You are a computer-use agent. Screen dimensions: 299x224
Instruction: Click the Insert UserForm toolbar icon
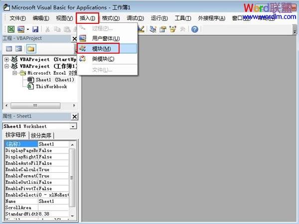(21, 29)
